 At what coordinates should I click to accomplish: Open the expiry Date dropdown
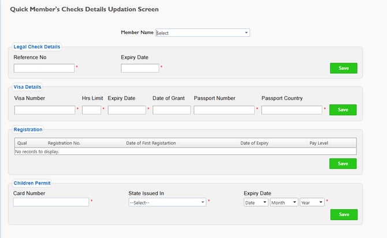(256, 202)
